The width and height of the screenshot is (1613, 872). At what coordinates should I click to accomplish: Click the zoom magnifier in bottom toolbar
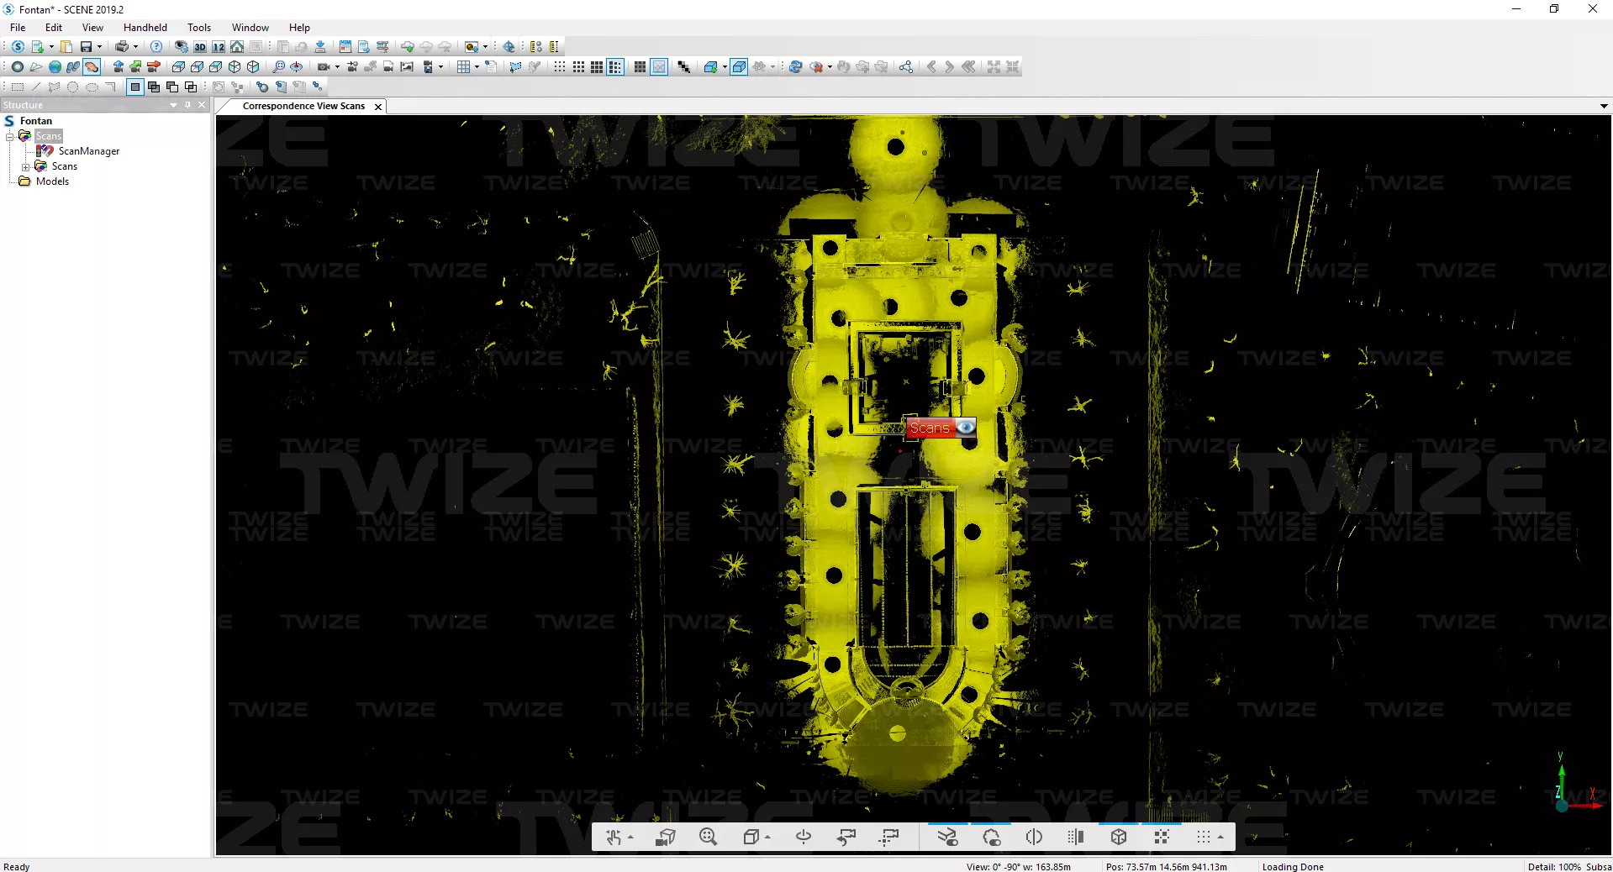pos(708,837)
